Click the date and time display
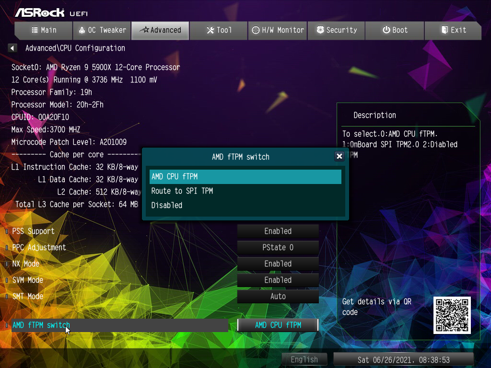Screen dimensions: 491x368 [x=403, y=360]
